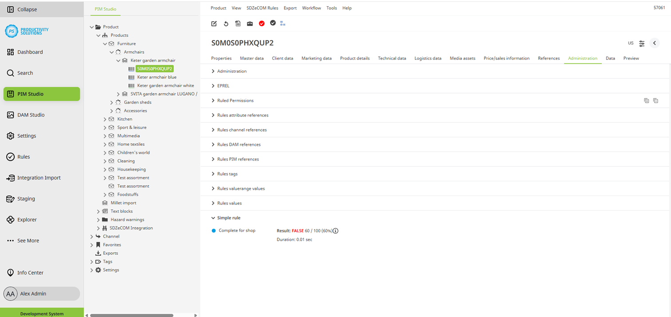Click the dark check status icon
Screen dimensions: 671x317
point(272,23)
